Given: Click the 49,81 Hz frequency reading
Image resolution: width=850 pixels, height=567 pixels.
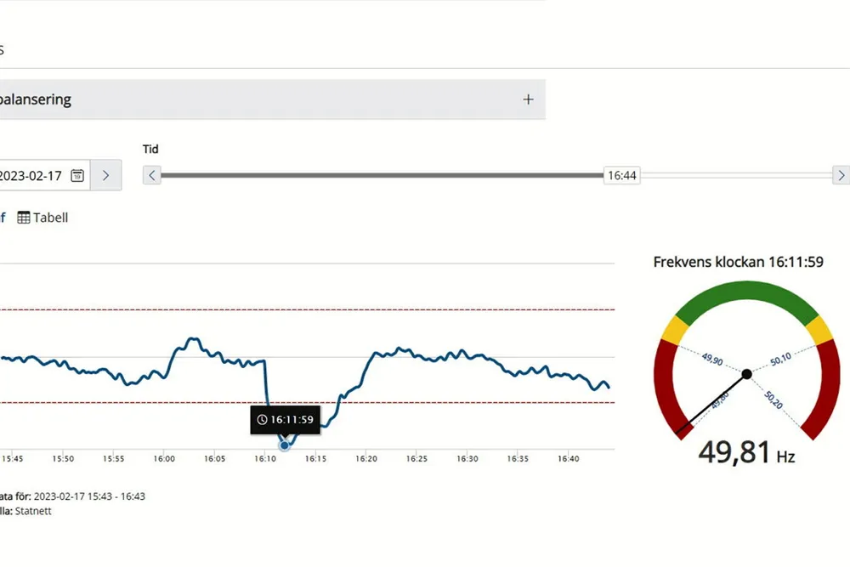Looking at the screenshot, I should (x=738, y=451).
